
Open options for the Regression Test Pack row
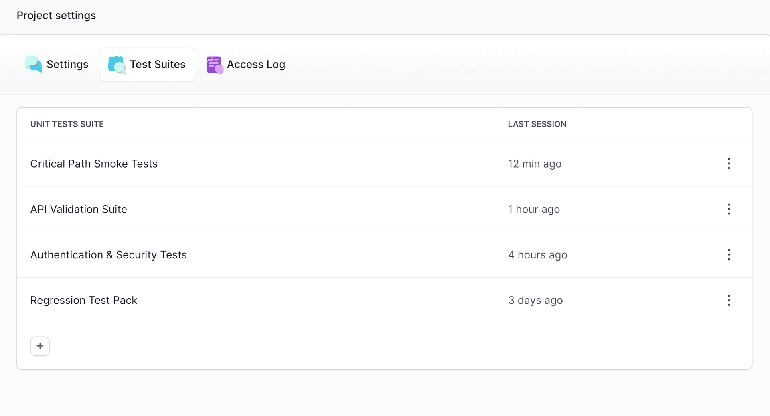pos(729,300)
